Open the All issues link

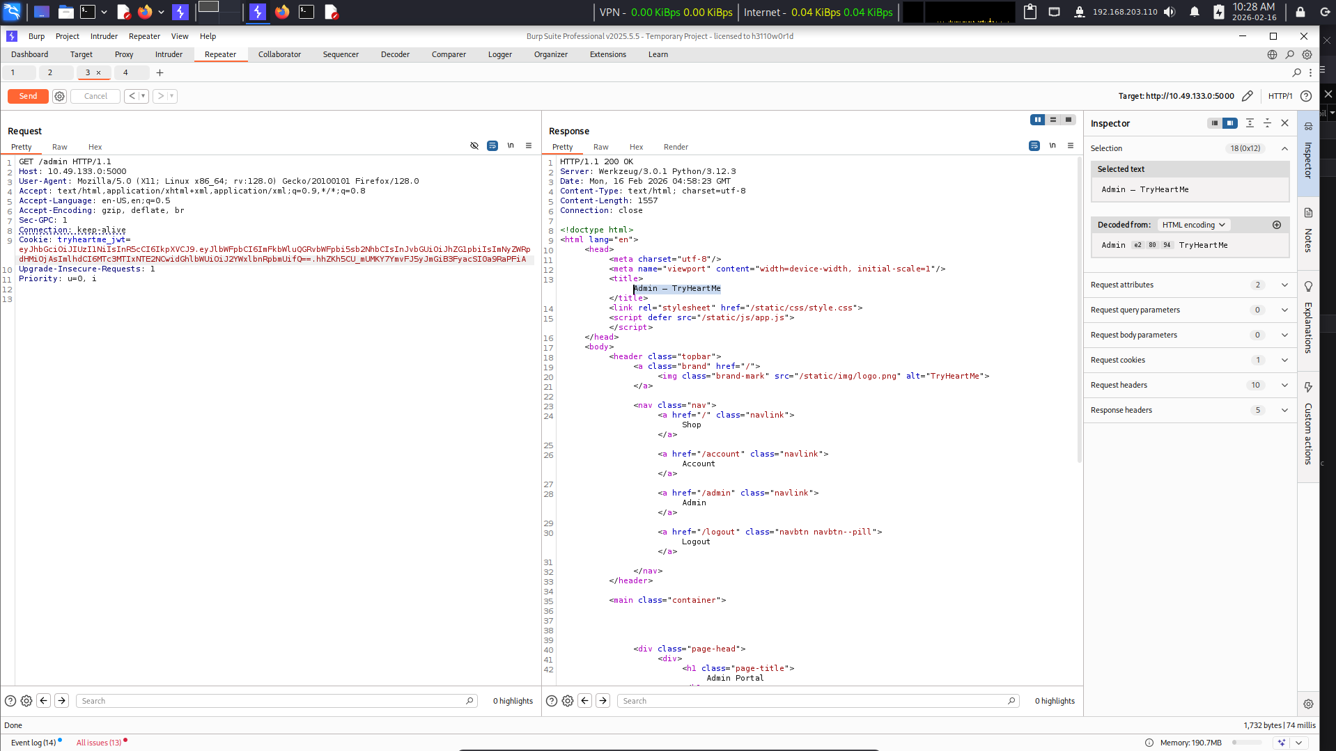point(99,743)
